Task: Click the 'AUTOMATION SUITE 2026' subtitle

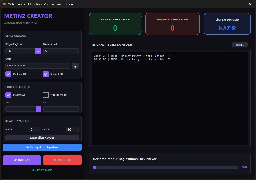Action: tap(20, 23)
